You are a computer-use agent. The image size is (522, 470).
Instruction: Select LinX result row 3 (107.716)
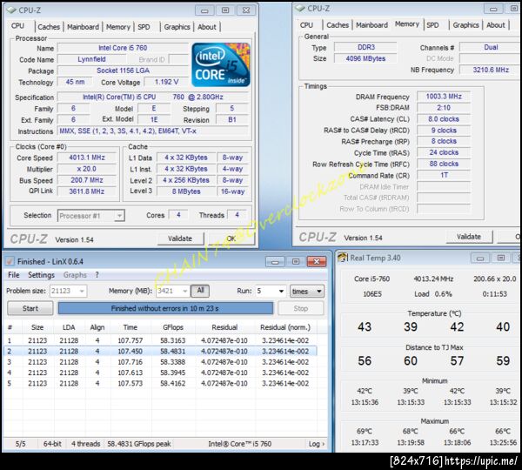tap(160, 362)
